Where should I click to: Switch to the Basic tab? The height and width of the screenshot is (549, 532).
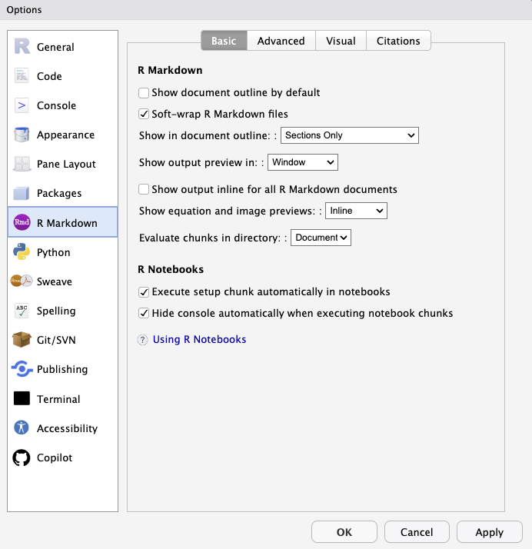(224, 41)
